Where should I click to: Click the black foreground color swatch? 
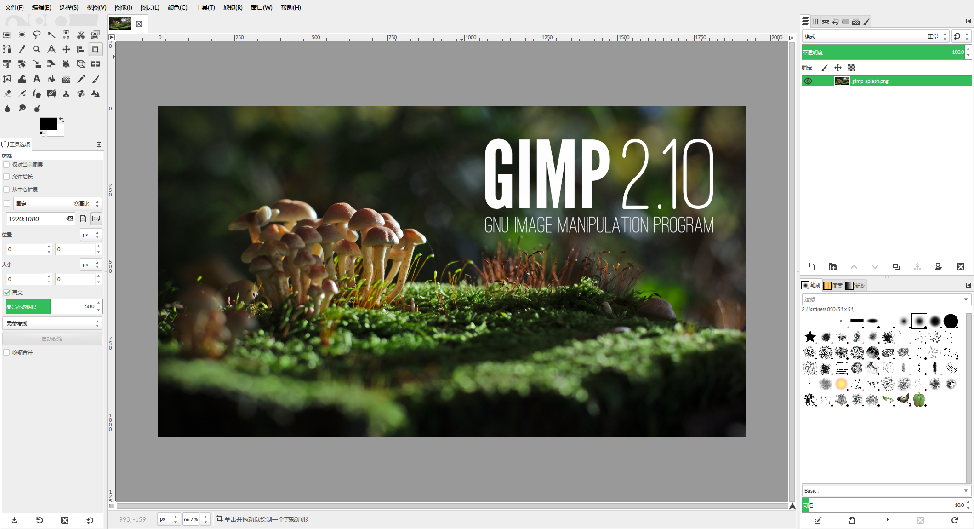pos(48,124)
